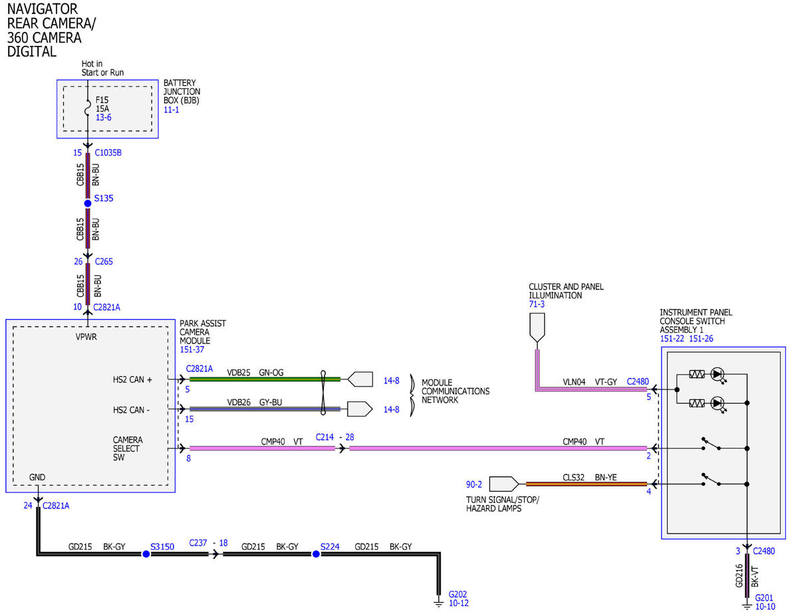Viewport: 798px width, 616px height.
Task: Open inline connector link C237
Action: click(x=199, y=543)
